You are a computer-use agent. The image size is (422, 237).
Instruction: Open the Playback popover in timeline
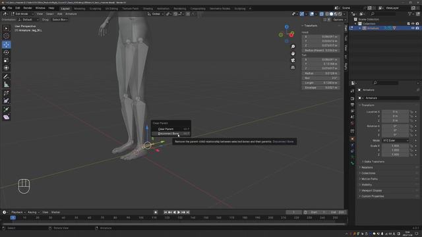coord(18,212)
